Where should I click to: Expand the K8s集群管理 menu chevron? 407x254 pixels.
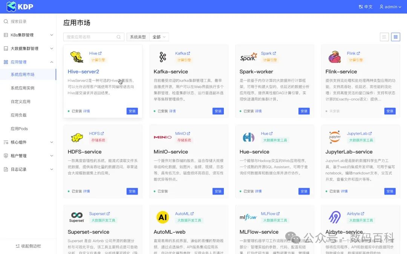point(52,35)
